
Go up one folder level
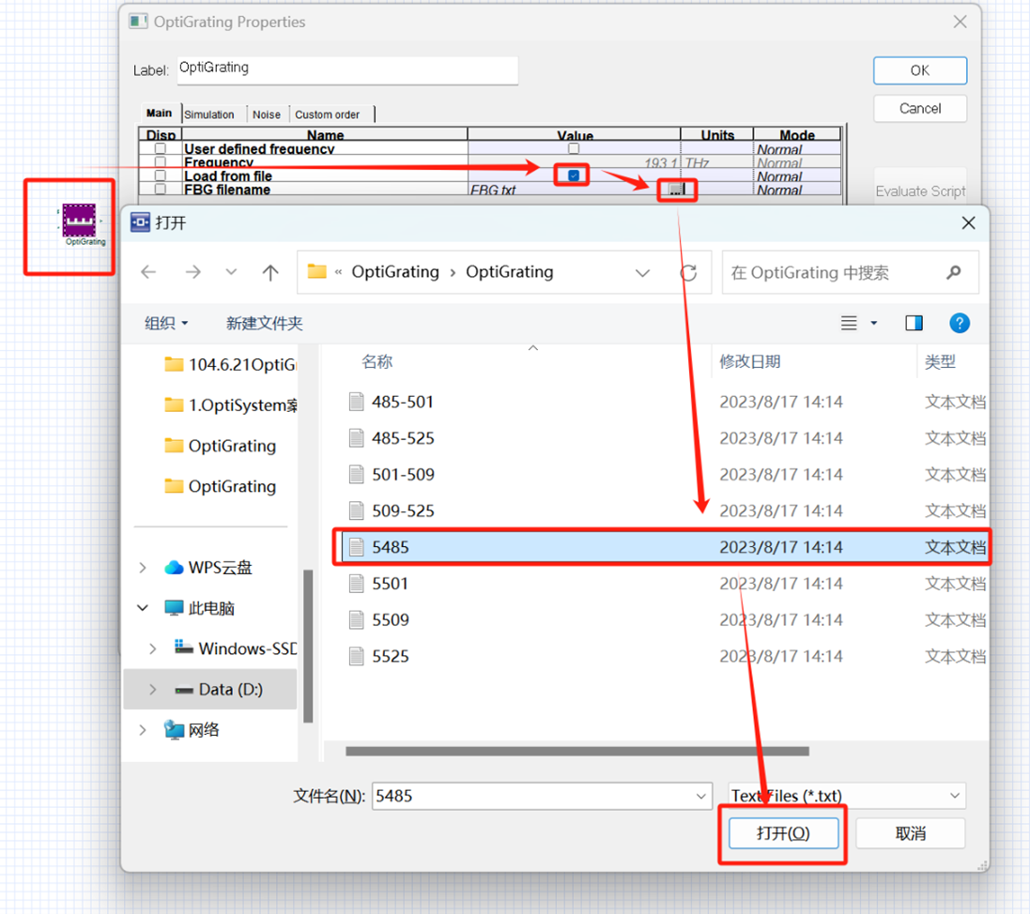pos(270,272)
